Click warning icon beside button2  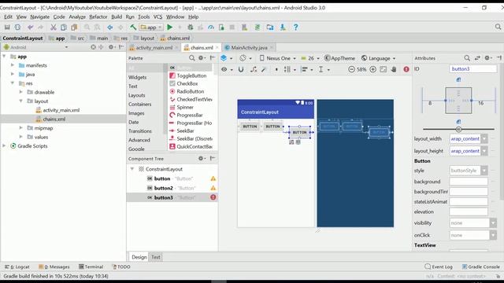pyautogui.click(x=213, y=188)
